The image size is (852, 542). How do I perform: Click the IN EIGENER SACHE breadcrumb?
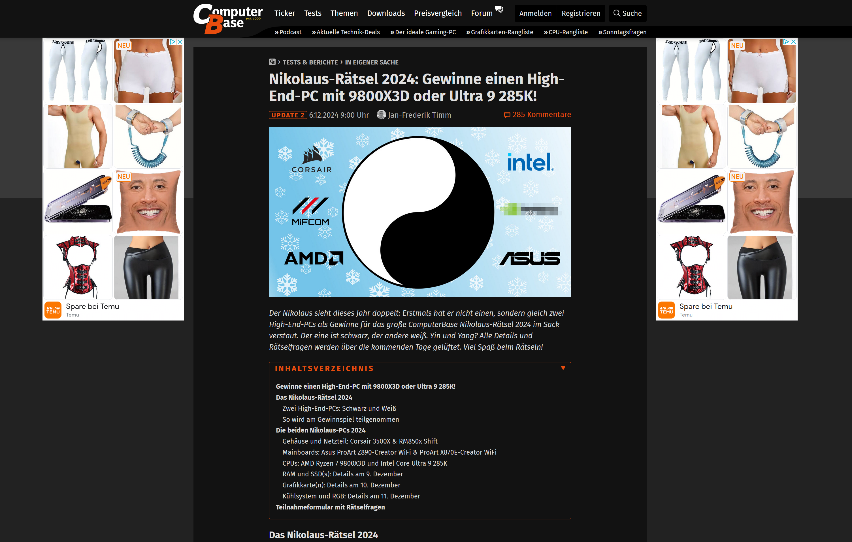(372, 62)
